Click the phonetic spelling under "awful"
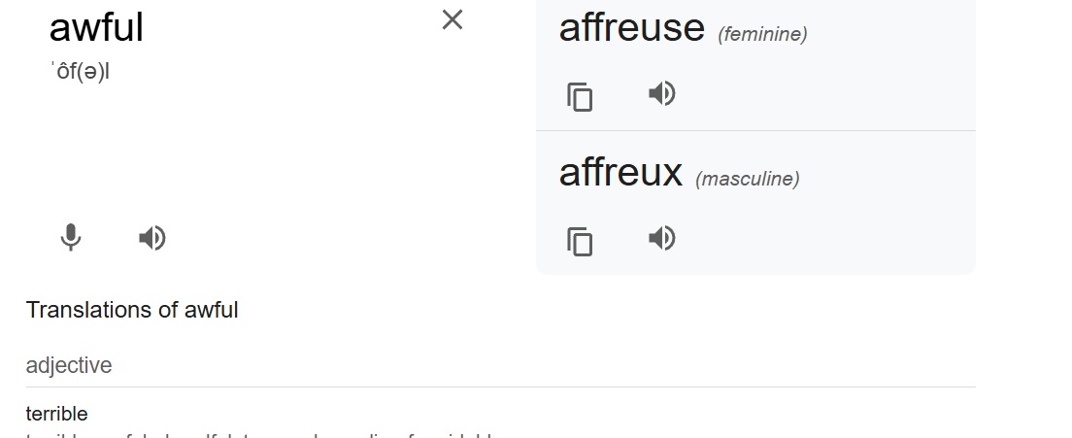Screen dimensions: 1072x438 [82, 72]
